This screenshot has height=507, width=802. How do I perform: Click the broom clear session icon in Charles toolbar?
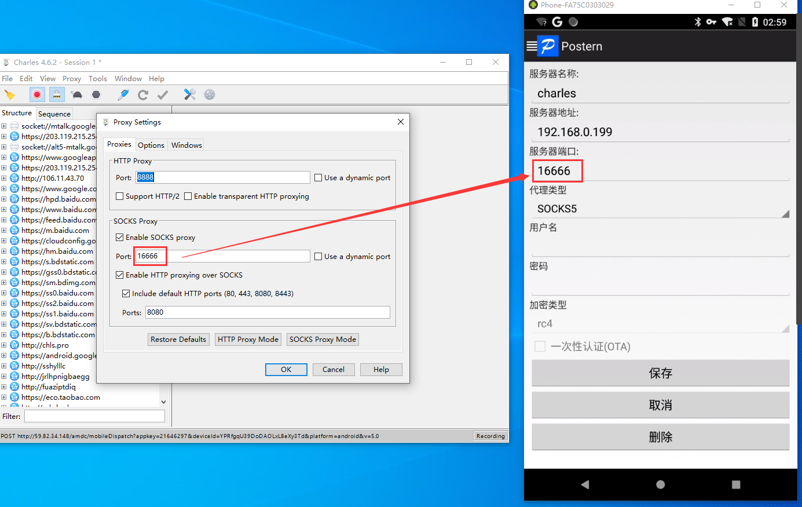pyautogui.click(x=9, y=94)
